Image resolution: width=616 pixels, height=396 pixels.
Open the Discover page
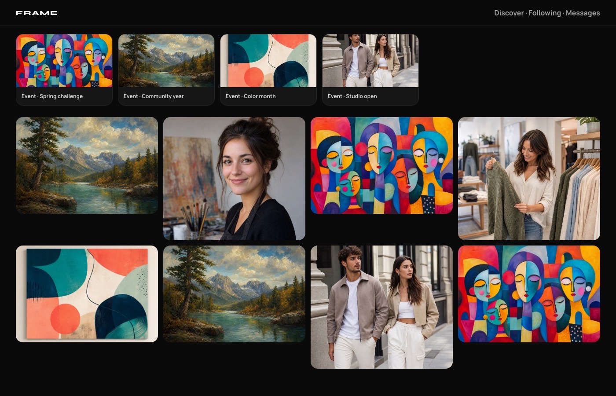pos(509,13)
